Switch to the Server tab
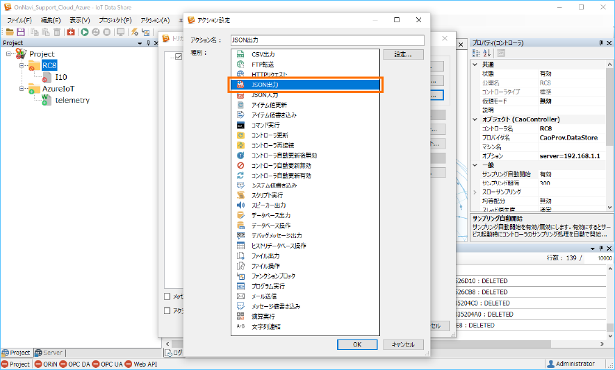The width and height of the screenshot is (615, 370). [49, 353]
